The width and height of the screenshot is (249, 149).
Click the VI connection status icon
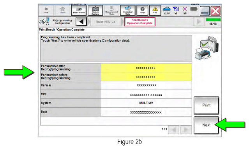pyautogui.click(x=176, y=11)
